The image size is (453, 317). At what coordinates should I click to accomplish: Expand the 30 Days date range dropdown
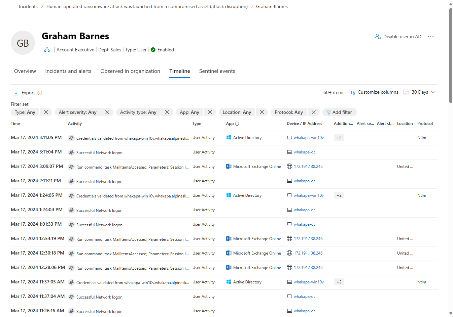(433, 92)
